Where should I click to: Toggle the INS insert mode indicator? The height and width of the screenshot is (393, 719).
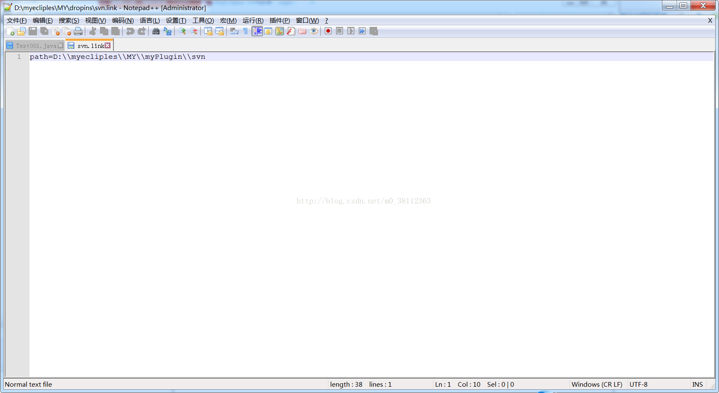click(x=698, y=385)
